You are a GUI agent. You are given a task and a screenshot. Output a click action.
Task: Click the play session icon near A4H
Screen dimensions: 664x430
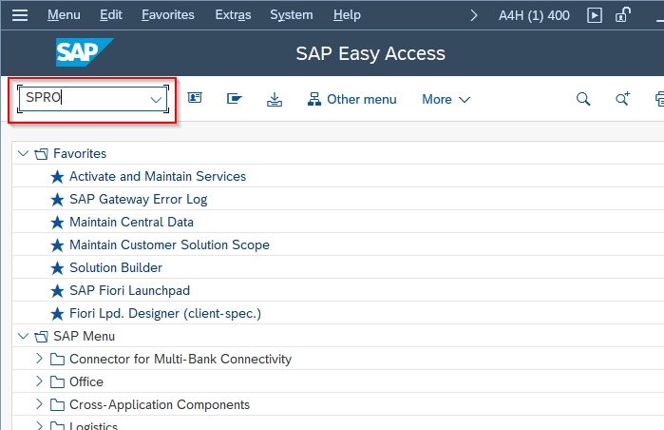click(x=595, y=15)
